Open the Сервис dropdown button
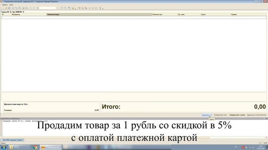 [x=207, y=115]
